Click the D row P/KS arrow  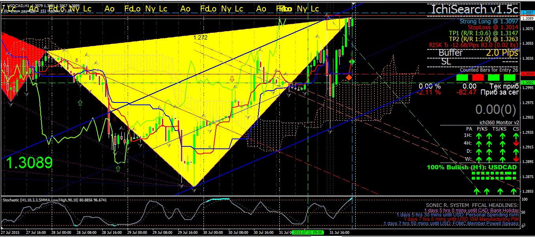coord(488,151)
